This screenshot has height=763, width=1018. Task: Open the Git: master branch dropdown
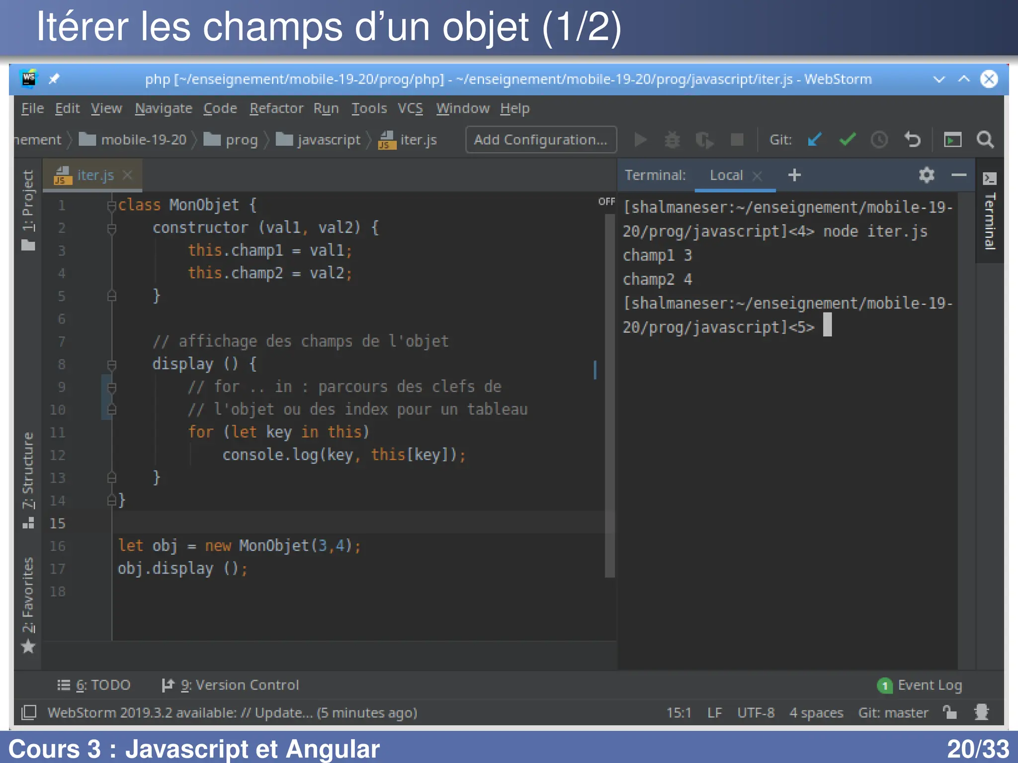pyautogui.click(x=893, y=713)
